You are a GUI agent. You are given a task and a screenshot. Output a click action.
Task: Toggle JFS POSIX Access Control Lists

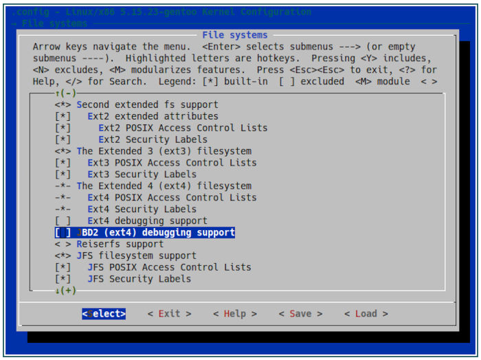tap(63, 267)
